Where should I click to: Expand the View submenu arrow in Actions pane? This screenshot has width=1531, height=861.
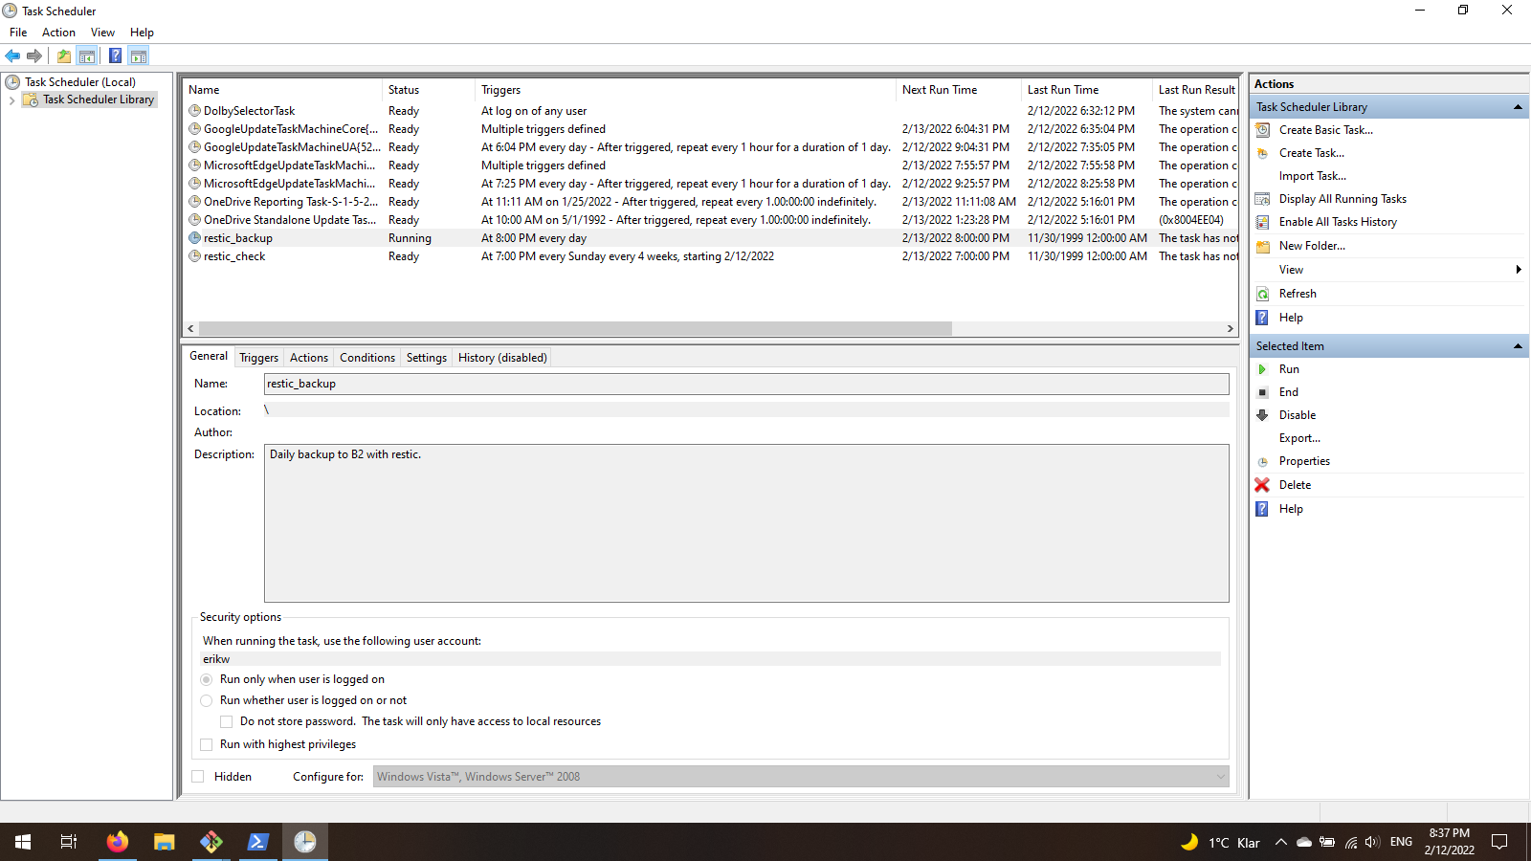coord(1518,270)
